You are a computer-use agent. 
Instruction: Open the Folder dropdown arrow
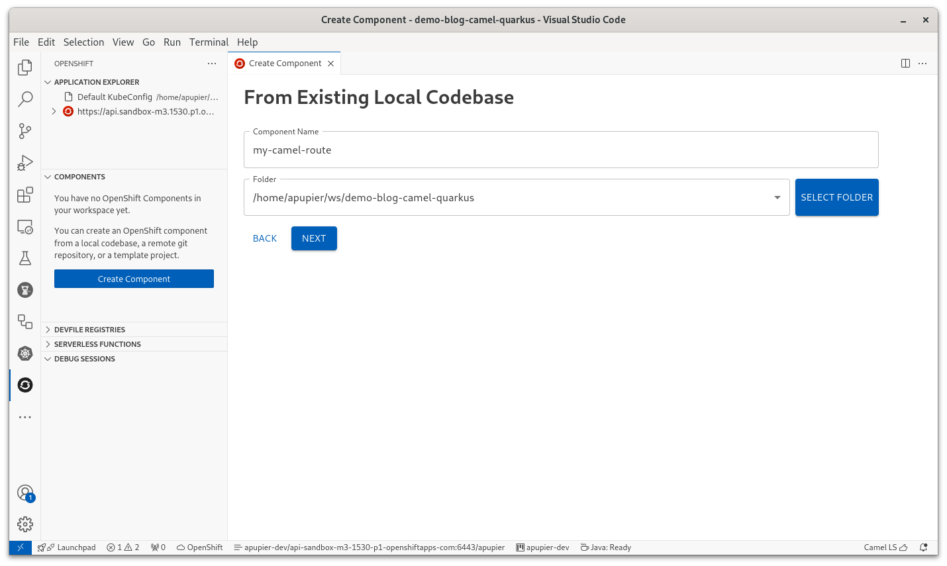pos(776,197)
